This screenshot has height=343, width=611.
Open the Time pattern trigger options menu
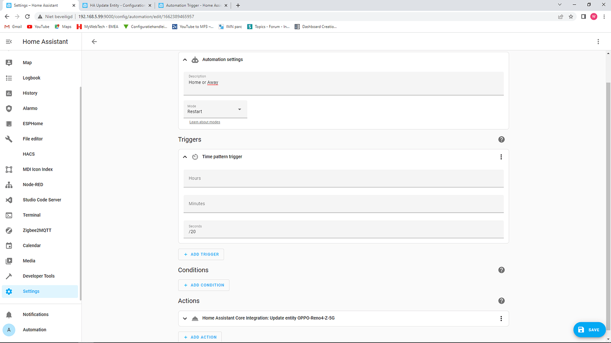pyautogui.click(x=501, y=156)
